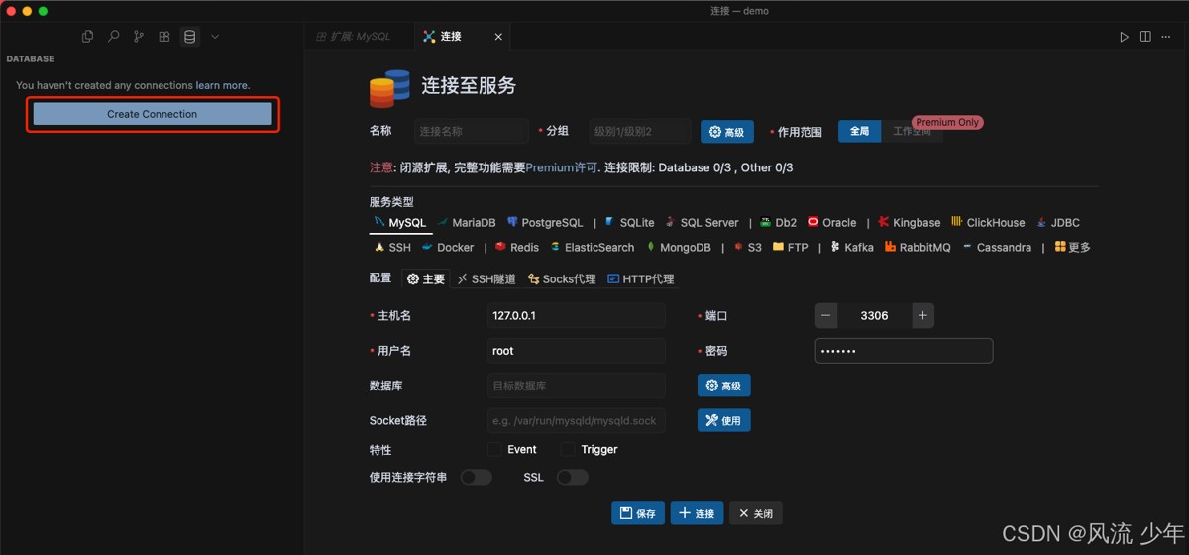Open the Search view magnifier icon
1189x555 pixels.
113,37
